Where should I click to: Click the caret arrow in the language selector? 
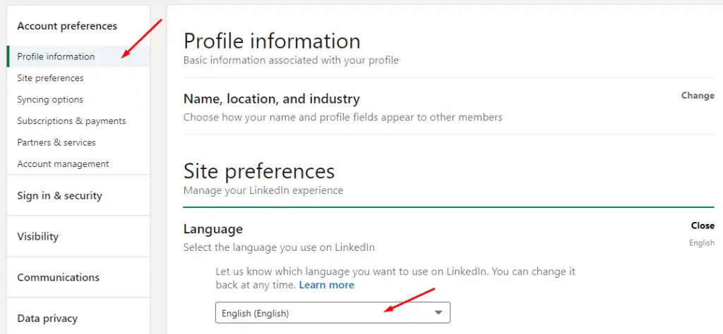(x=438, y=313)
